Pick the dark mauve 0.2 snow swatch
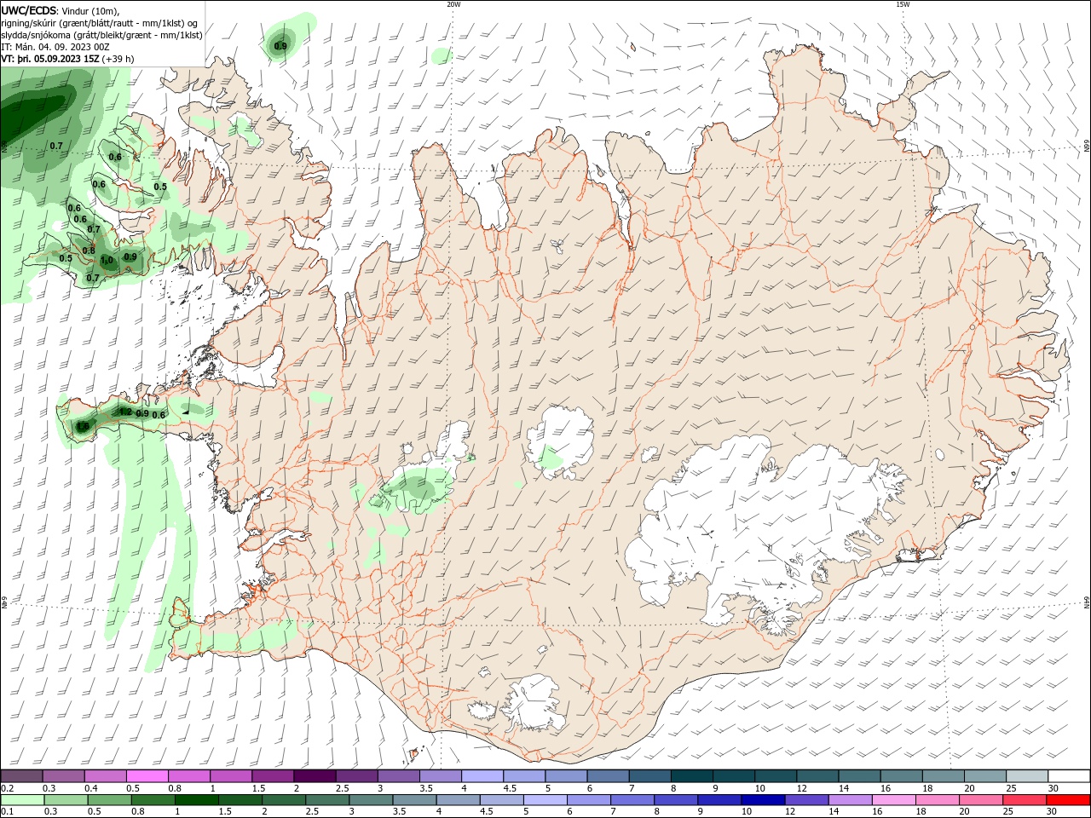This screenshot has width=1091, height=818. coord(22,776)
